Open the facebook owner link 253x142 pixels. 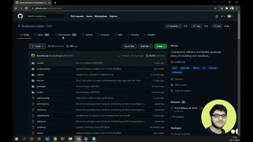28,26
